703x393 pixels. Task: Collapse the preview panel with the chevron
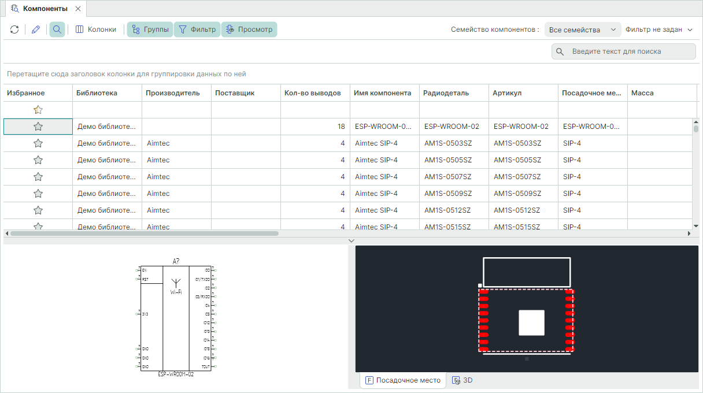click(351, 240)
